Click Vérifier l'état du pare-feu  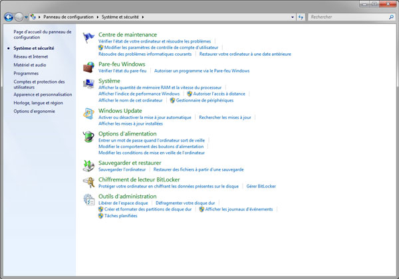122,70
